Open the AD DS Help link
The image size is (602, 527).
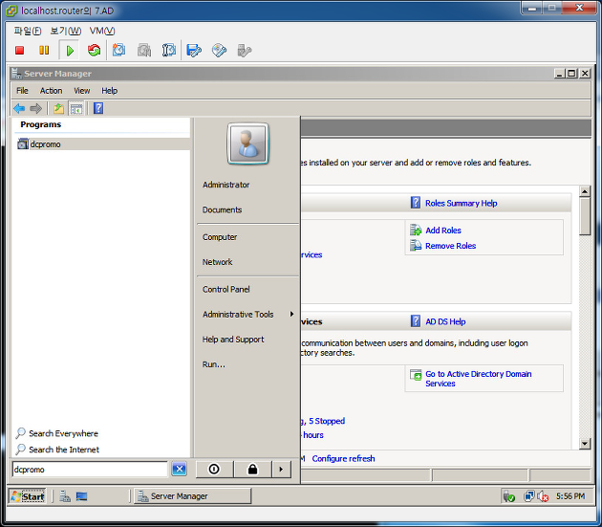pyautogui.click(x=445, y=321)
